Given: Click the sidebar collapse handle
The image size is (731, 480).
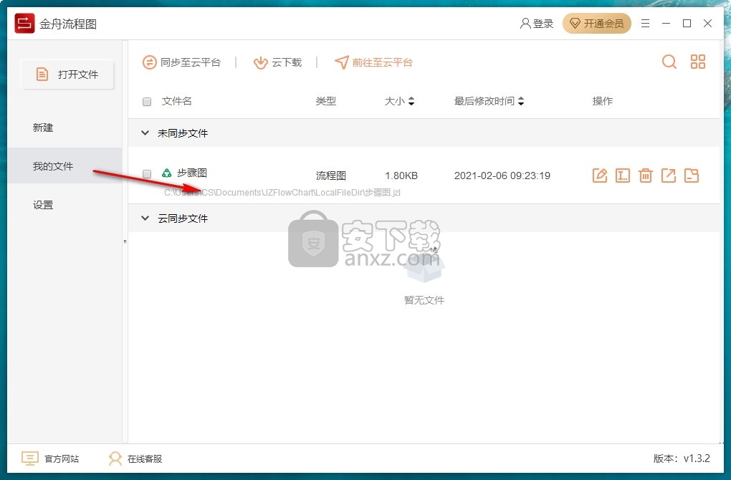Looking at the screenshot, I should (x=125, y=241).
